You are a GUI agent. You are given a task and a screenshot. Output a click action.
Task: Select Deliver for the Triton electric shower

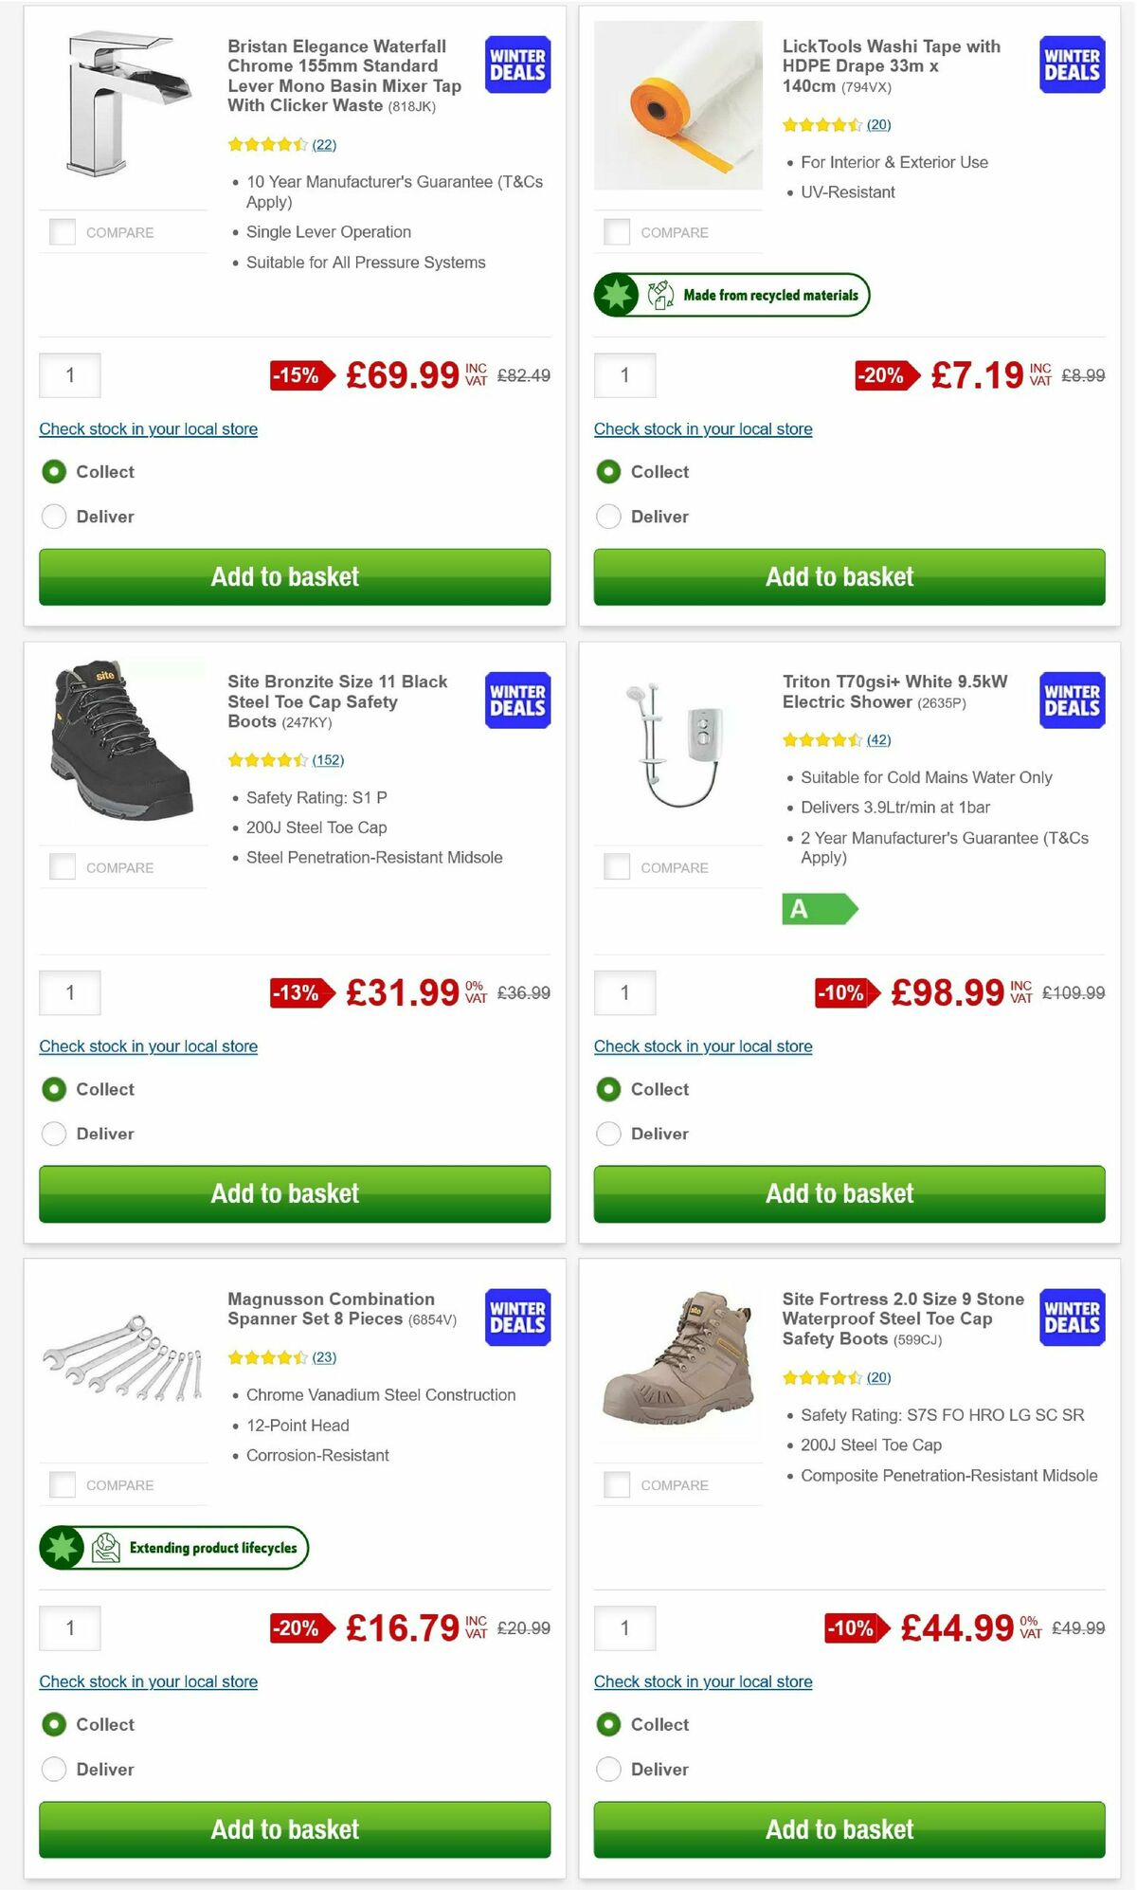[x=608, y=1134]
